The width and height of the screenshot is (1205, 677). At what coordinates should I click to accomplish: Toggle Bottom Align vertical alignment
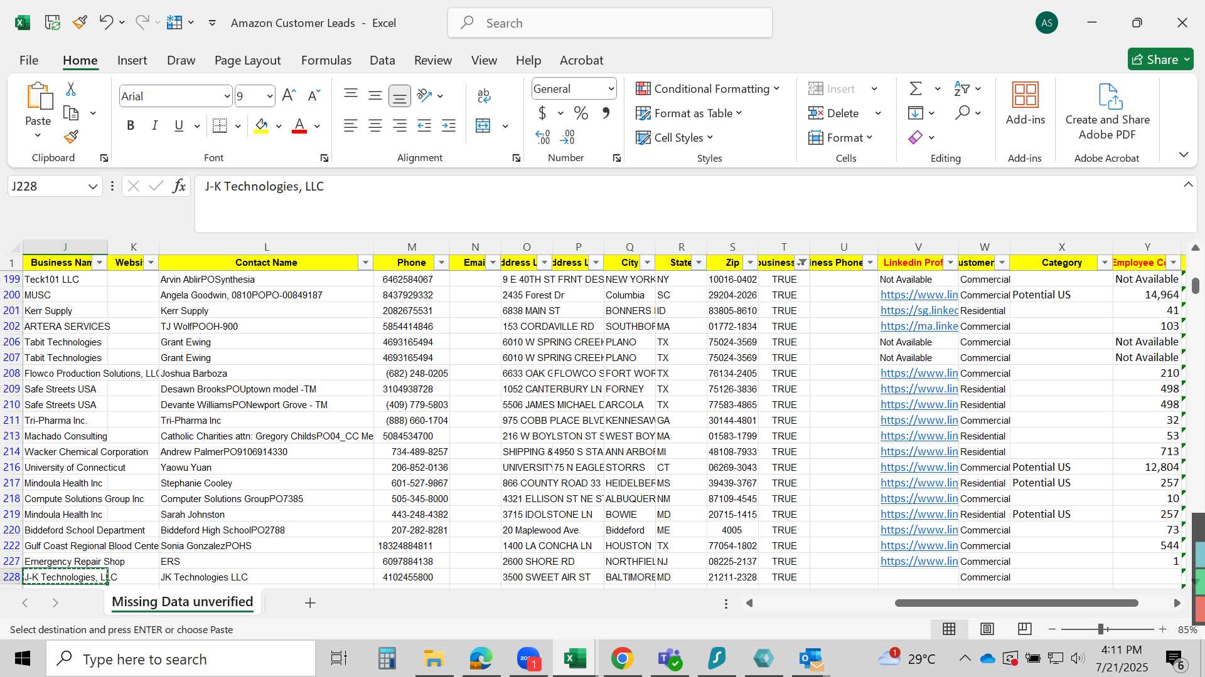(400, 95)
